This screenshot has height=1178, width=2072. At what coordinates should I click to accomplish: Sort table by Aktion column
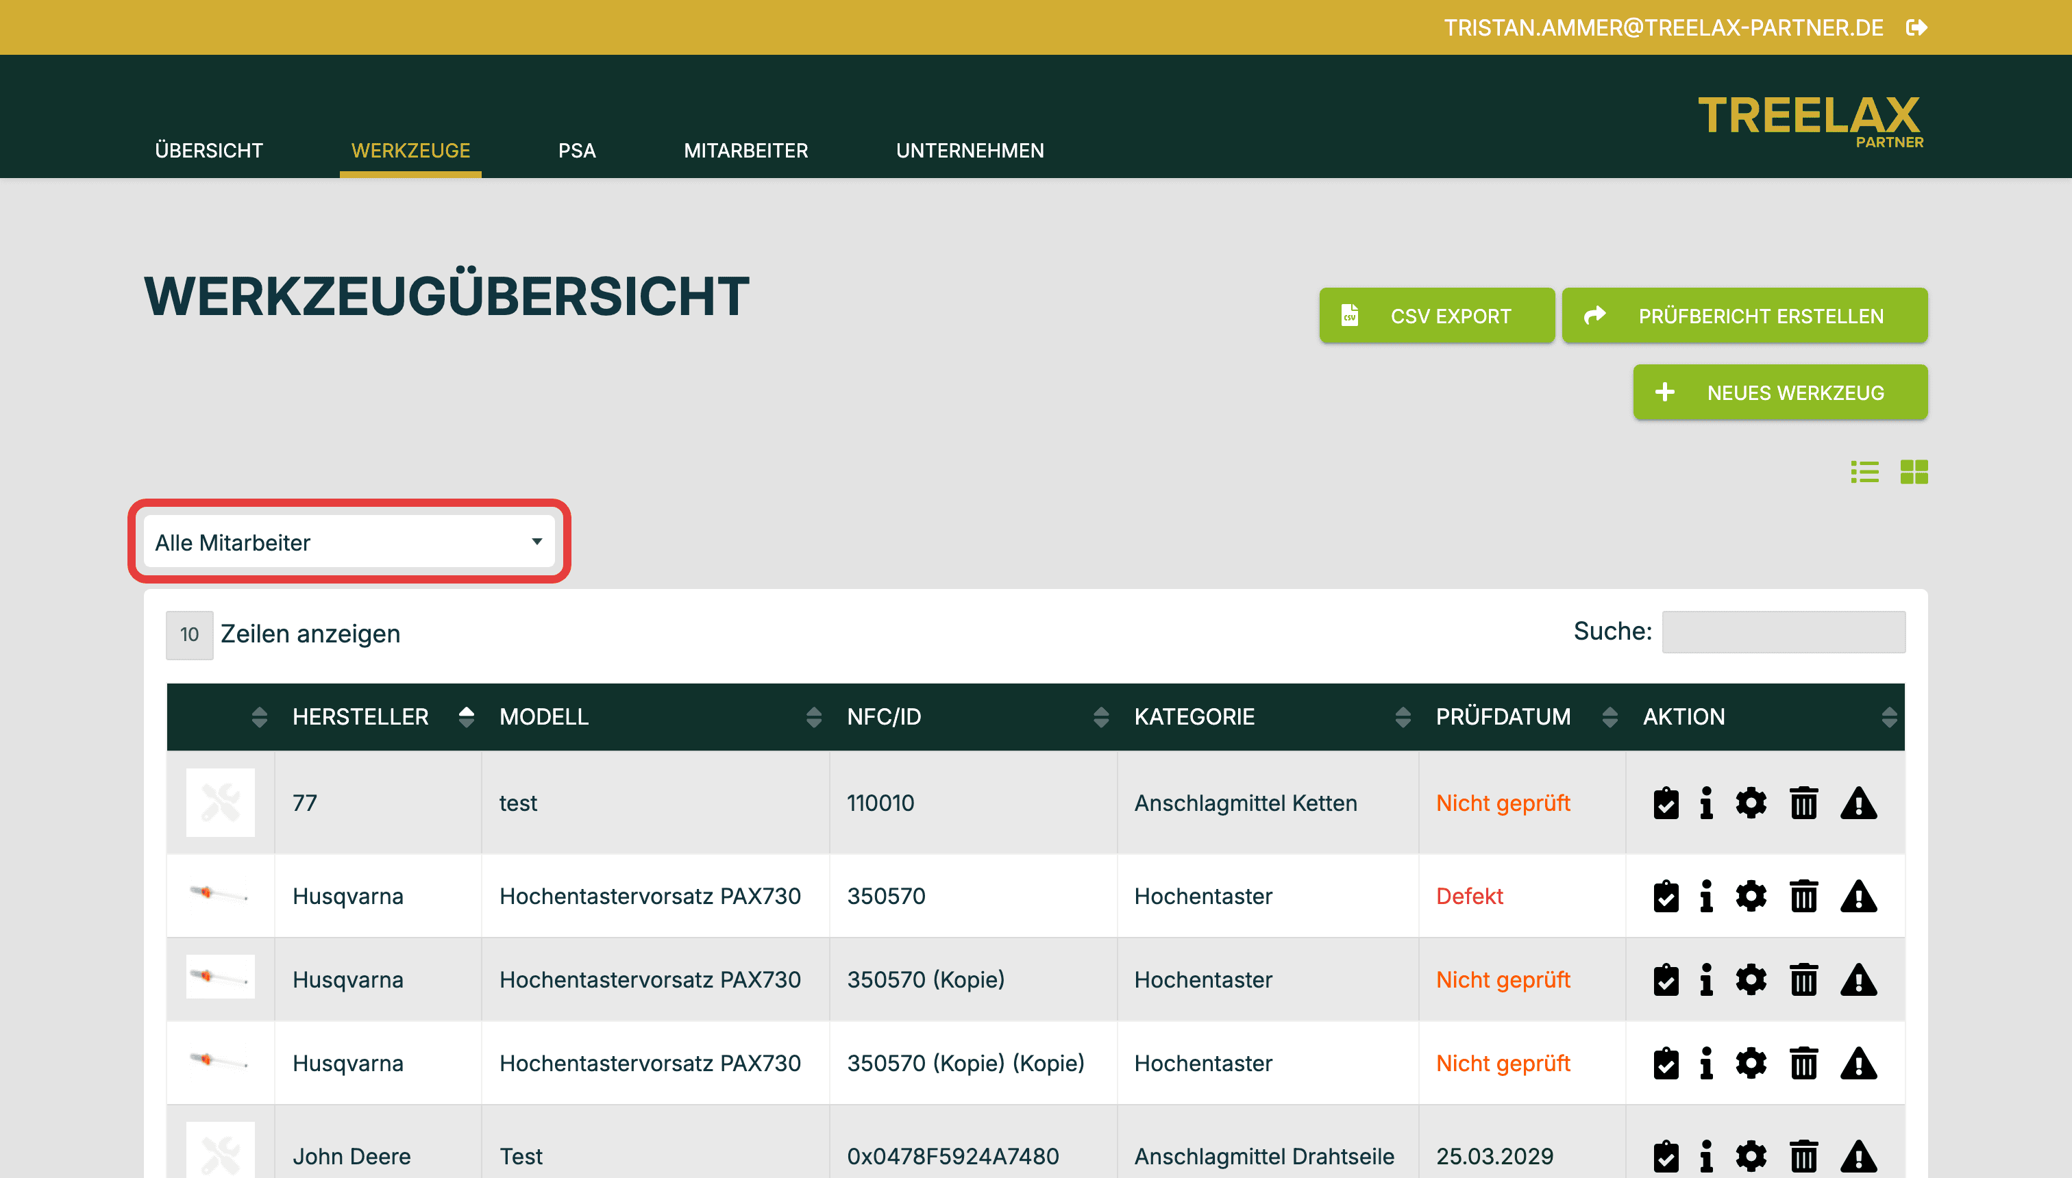click(1764, 717)
